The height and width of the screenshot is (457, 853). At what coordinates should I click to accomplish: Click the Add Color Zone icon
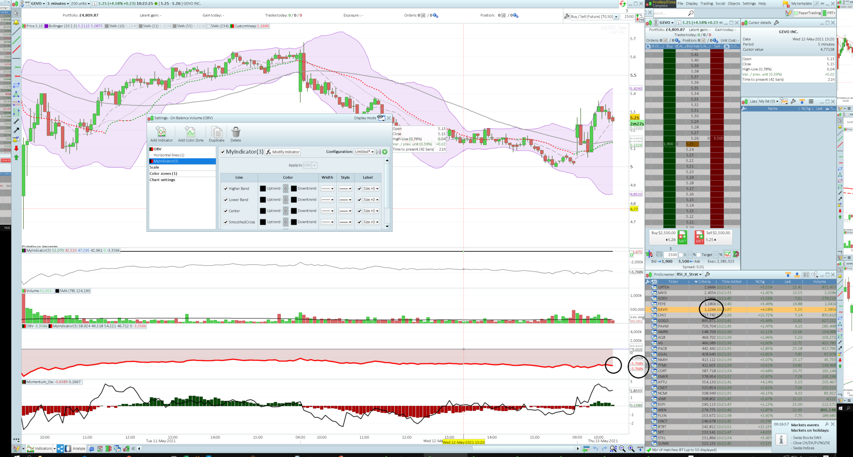(x=190, y=132)
